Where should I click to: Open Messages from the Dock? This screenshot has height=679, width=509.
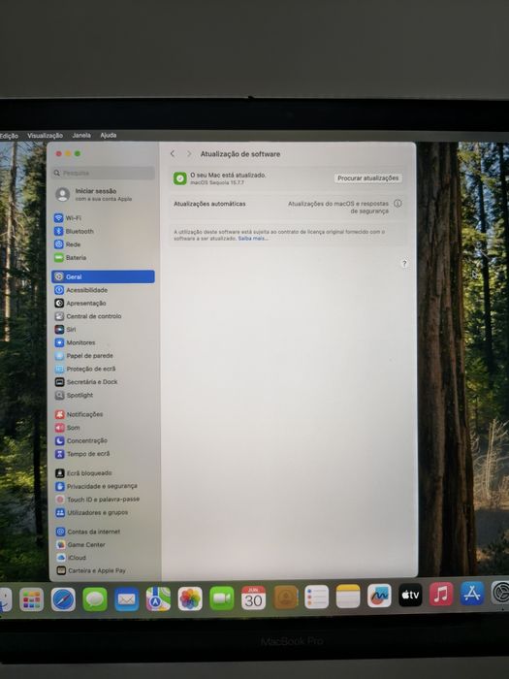[95, 599]
